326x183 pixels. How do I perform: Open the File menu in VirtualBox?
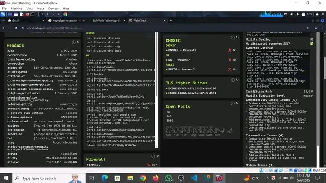point(5,9)
